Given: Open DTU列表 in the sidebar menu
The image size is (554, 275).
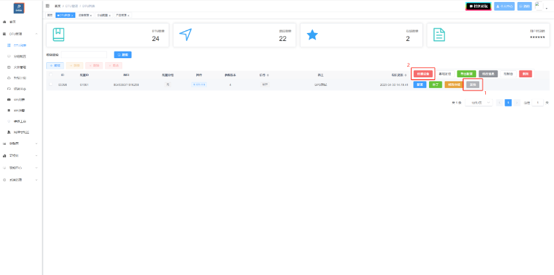Looking at the screenshot, I should coord(21,45).
